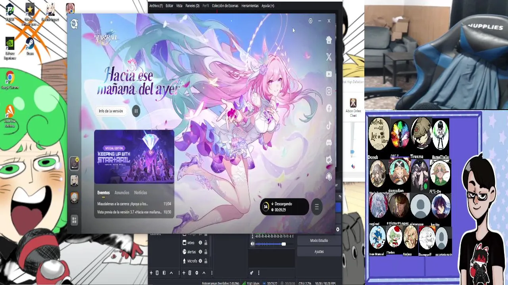Click the HoYoPlay logo at top-left of launcher
This screenshot has width=508, height=285.
(74, 24)
